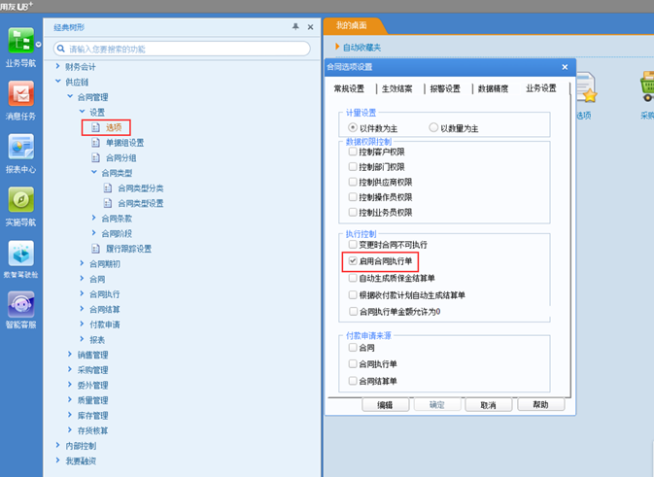The height and width of the screenshot is (477, 654).
Task: Select 单据组设置 in the tree
Action: (124, 143)
